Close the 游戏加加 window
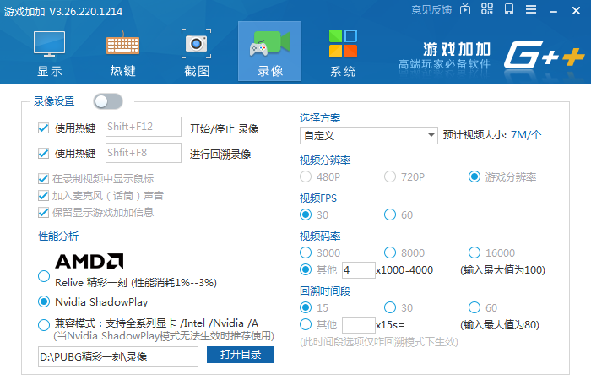Viewport: 591px width, 380px height. click(x=576, y=10)
